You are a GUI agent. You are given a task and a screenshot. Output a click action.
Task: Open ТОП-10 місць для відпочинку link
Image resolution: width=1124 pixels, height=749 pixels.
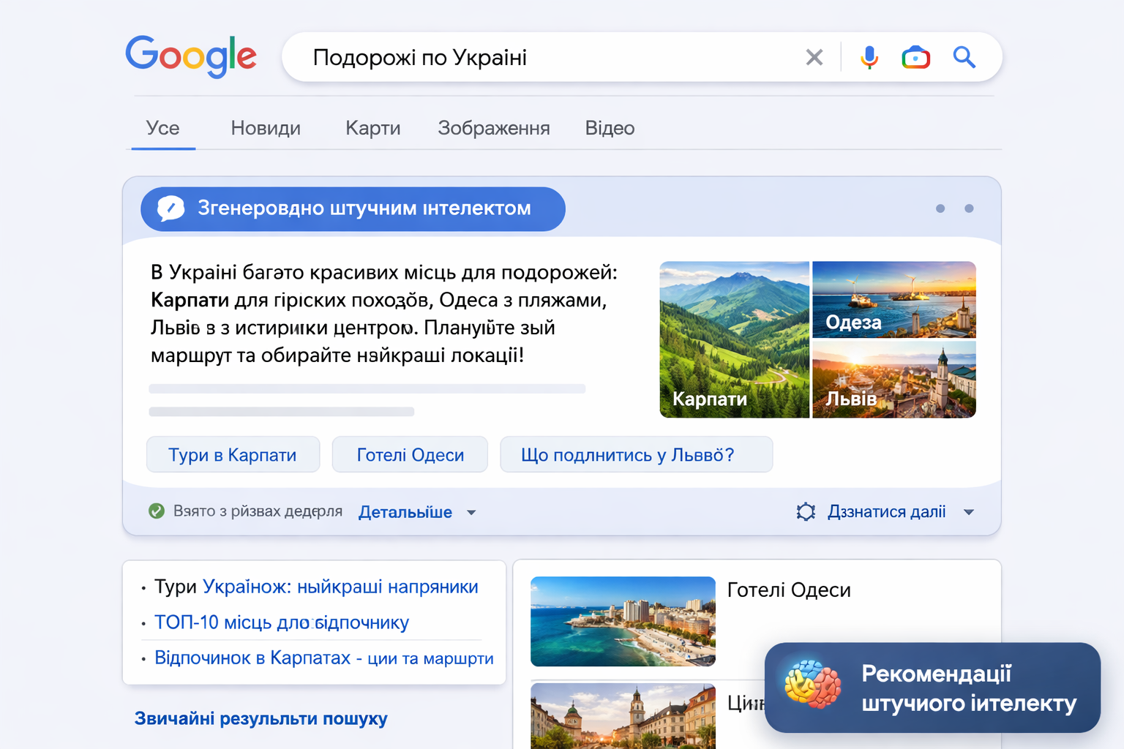(282, 622)
